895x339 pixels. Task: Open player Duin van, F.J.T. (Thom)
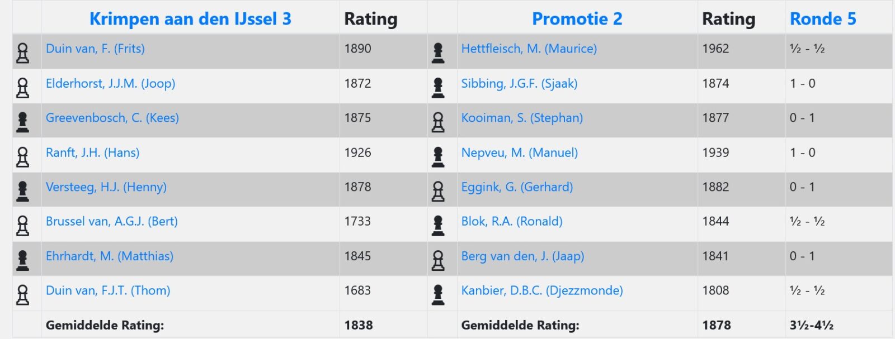coord(108,290)
